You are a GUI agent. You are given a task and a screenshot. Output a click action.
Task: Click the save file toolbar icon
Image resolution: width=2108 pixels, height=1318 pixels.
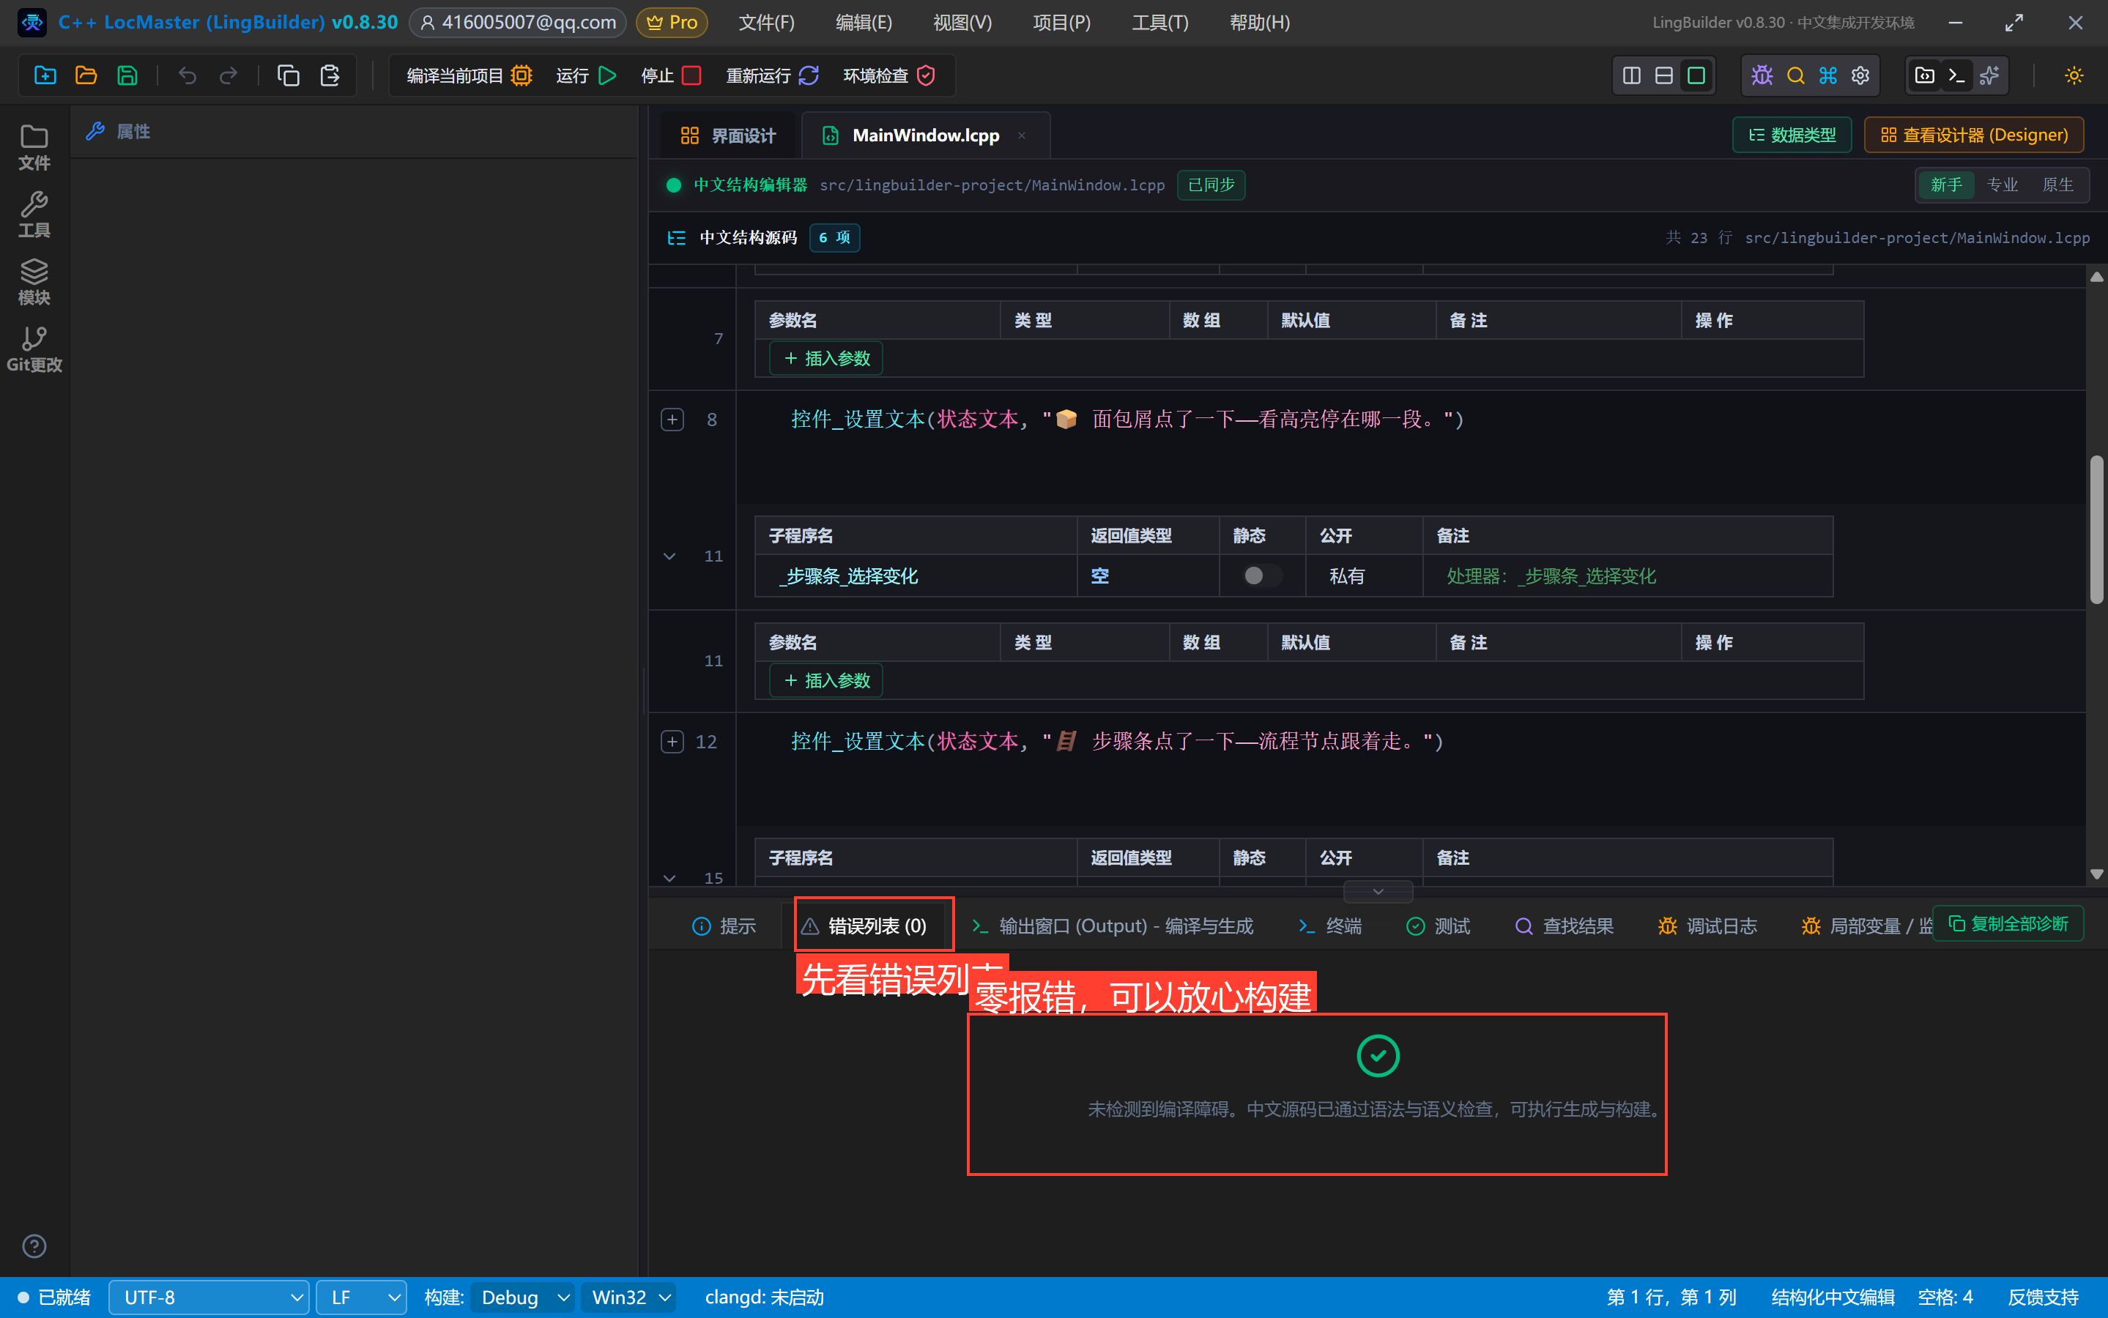pyautogui.click(x=127, y=76)
